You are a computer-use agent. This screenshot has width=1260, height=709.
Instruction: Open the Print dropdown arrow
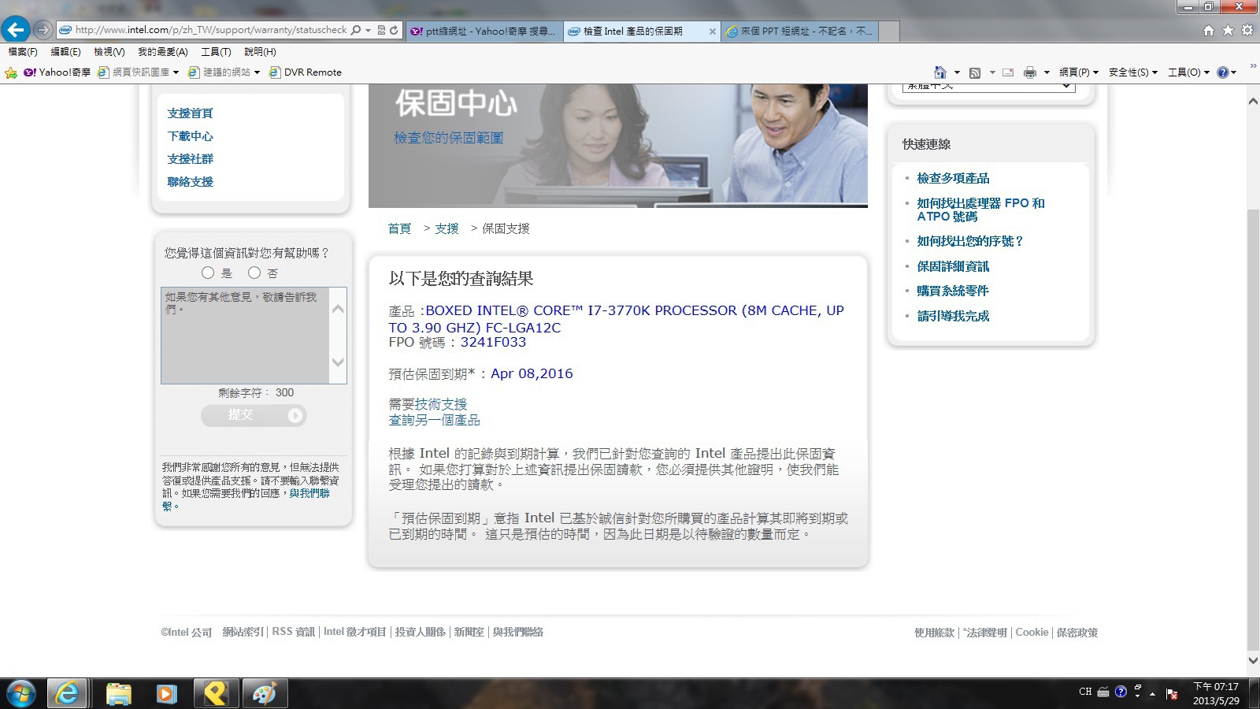click(x=1047, y=72)
